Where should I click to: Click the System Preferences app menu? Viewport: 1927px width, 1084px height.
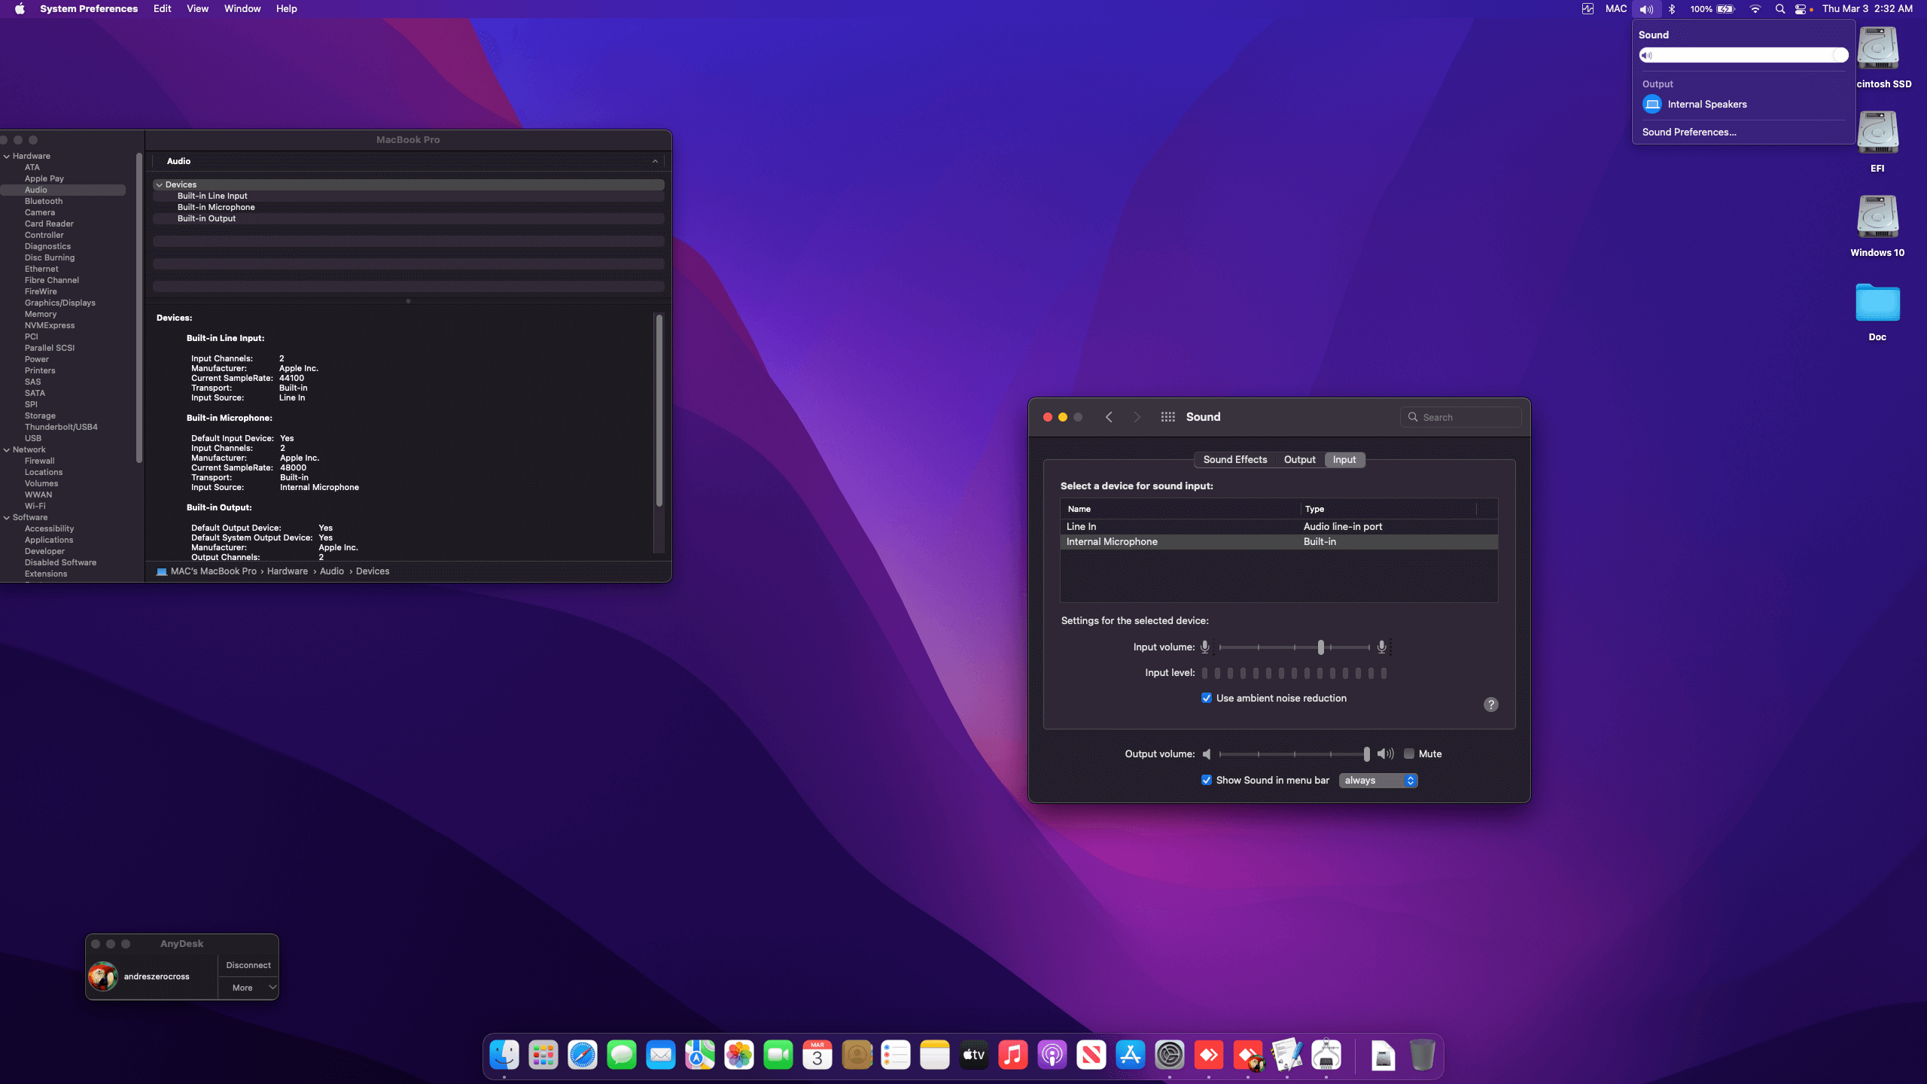pos(89,9)
